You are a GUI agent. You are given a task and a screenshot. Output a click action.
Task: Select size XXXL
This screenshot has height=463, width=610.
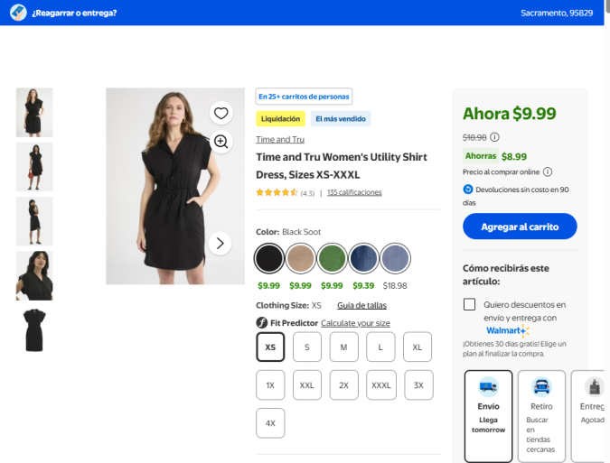coord(381,384)
